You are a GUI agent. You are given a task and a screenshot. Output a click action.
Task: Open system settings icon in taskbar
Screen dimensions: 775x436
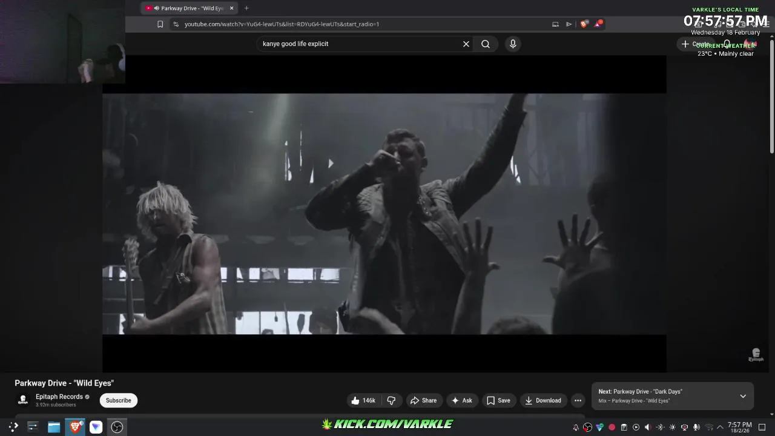(x=33, y=427)
